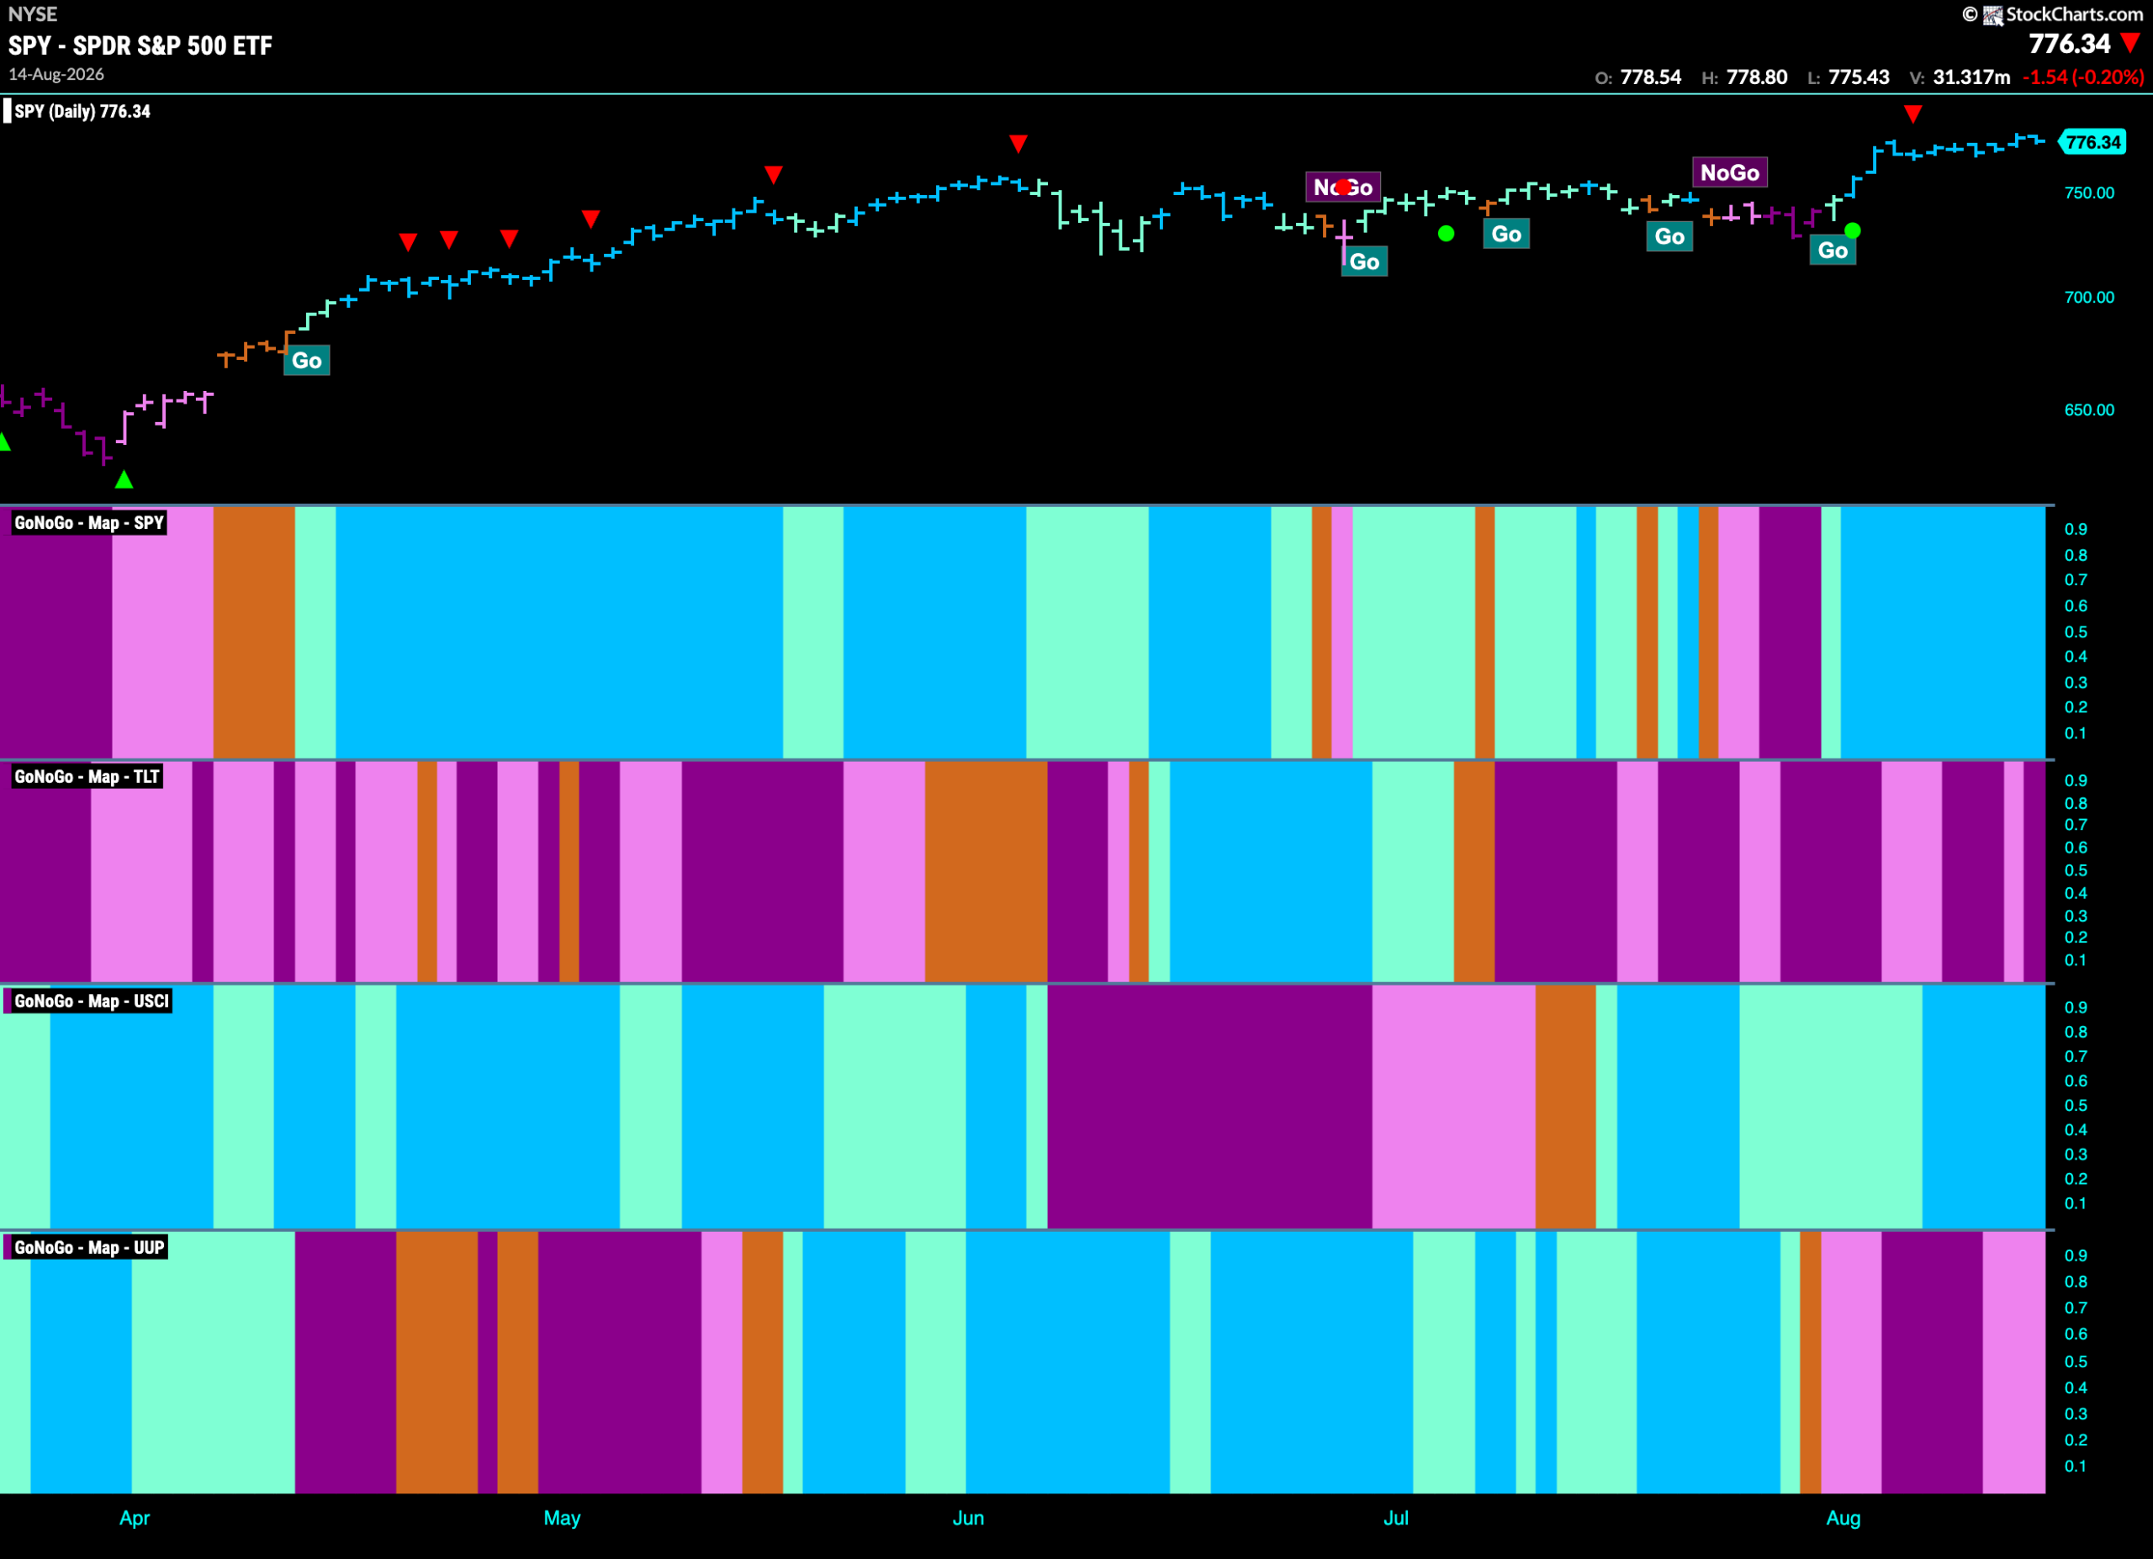Click the SPY - SPDR S&P 500 ETF title
The image size is (2153, 1559).
[140, 45]
